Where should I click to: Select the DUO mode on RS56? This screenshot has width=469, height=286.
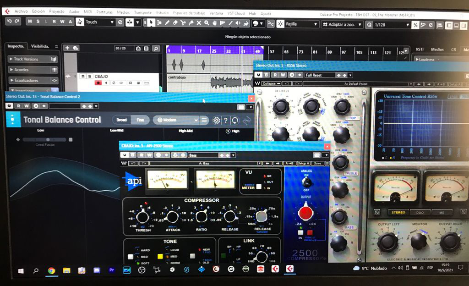[417, 213]
